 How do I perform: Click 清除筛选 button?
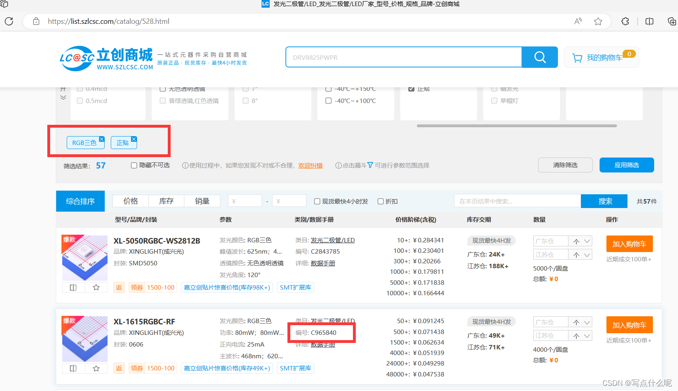coord(565,165)
